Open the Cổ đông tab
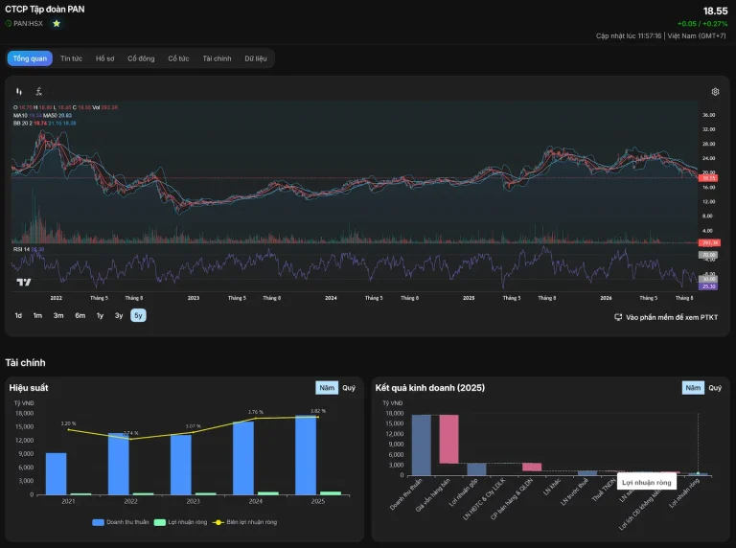 pyautogui.click(x=141, y=58)
